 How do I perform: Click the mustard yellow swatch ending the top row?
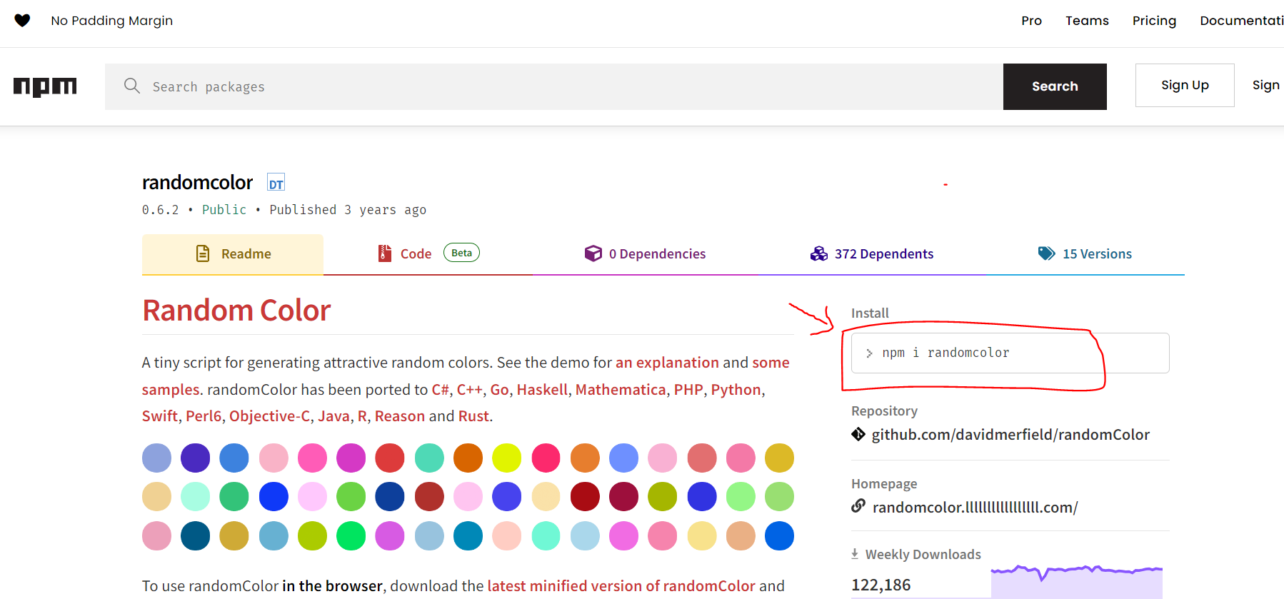coord(779,458)
